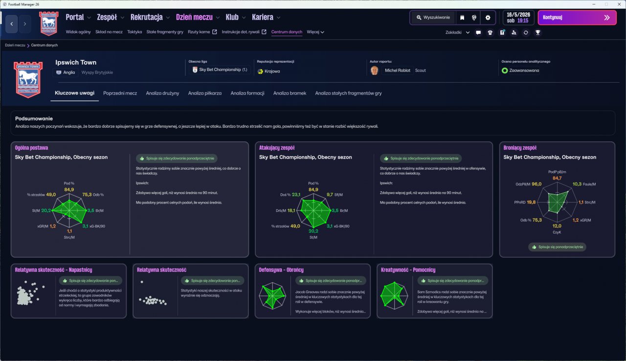
Task: Click the shirt shortcut icon
Action: coord(490,33)
